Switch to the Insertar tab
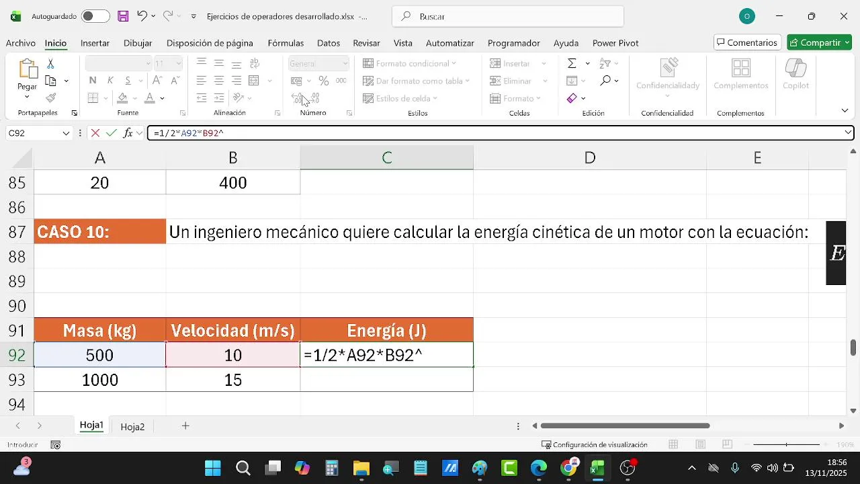The height and width of the screenshot is (484, 860). point(95,43)
